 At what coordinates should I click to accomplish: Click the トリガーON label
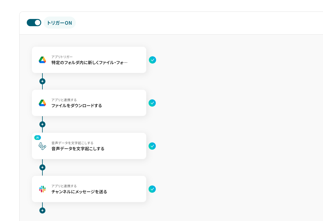click(60, 23)
